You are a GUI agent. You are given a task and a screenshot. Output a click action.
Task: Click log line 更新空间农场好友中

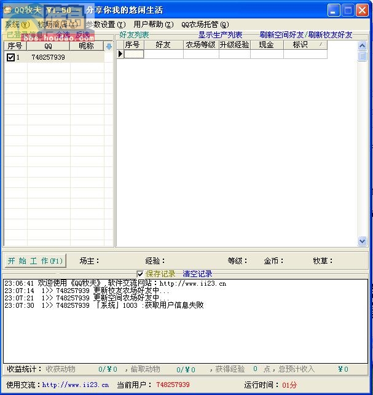coord(87,298)
